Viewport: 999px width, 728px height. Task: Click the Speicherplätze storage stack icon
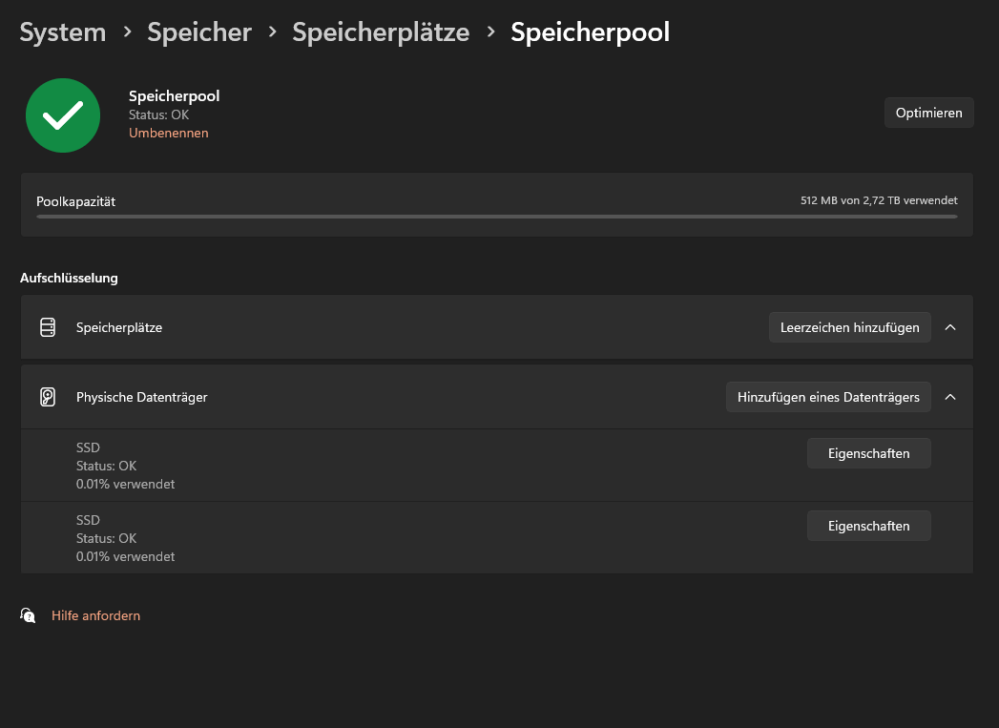click(x=48, y=327)
